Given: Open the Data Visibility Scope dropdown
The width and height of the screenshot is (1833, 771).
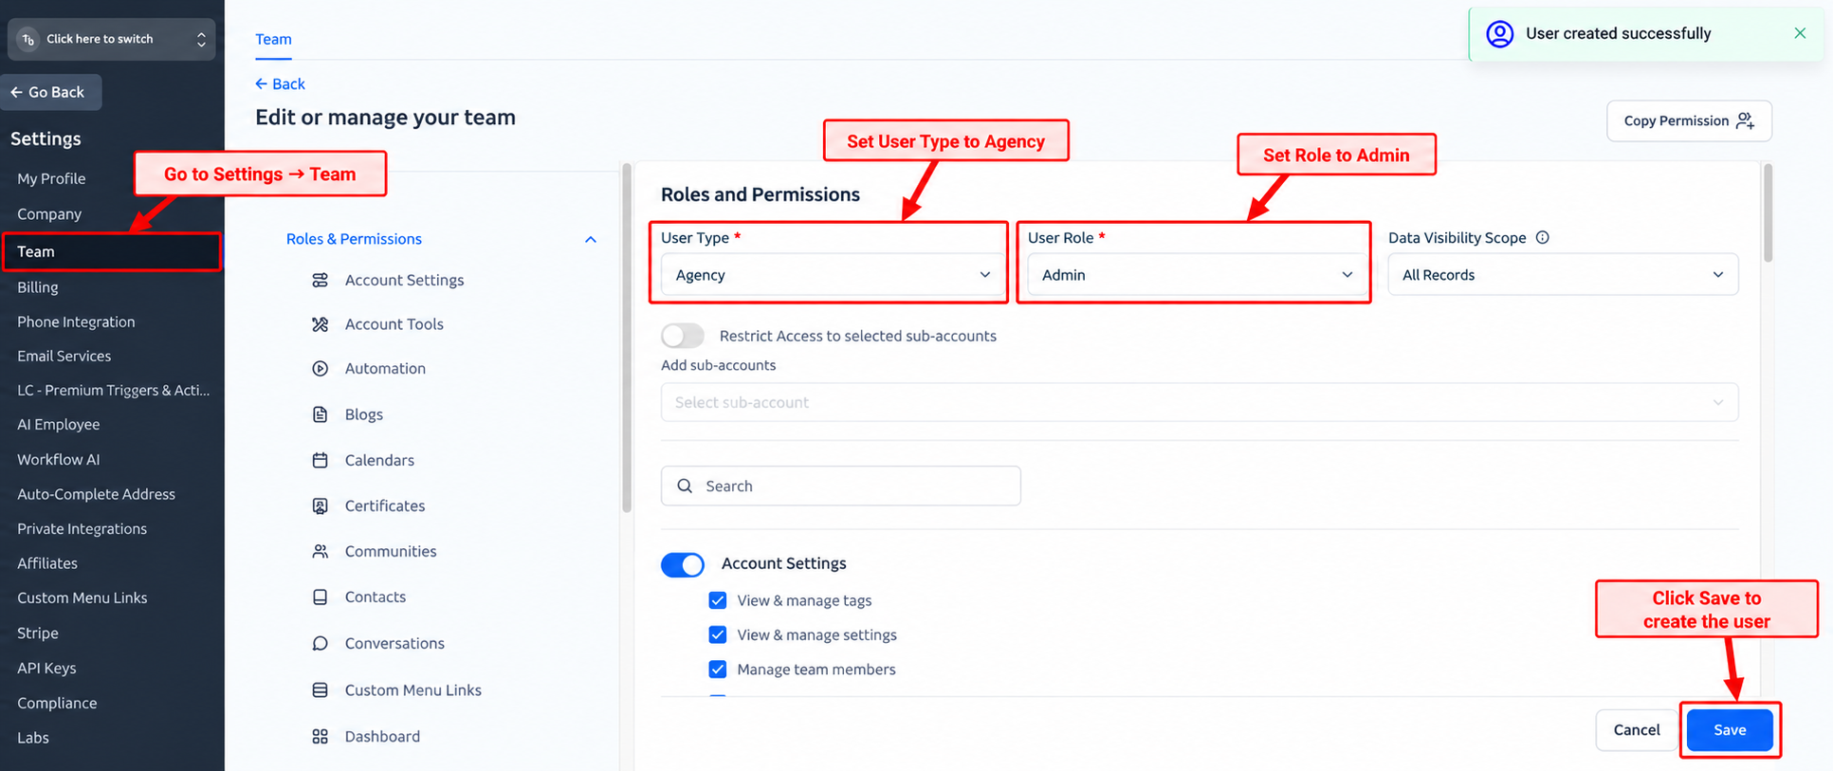Looking at the screenshot, I should [1563, 275].
